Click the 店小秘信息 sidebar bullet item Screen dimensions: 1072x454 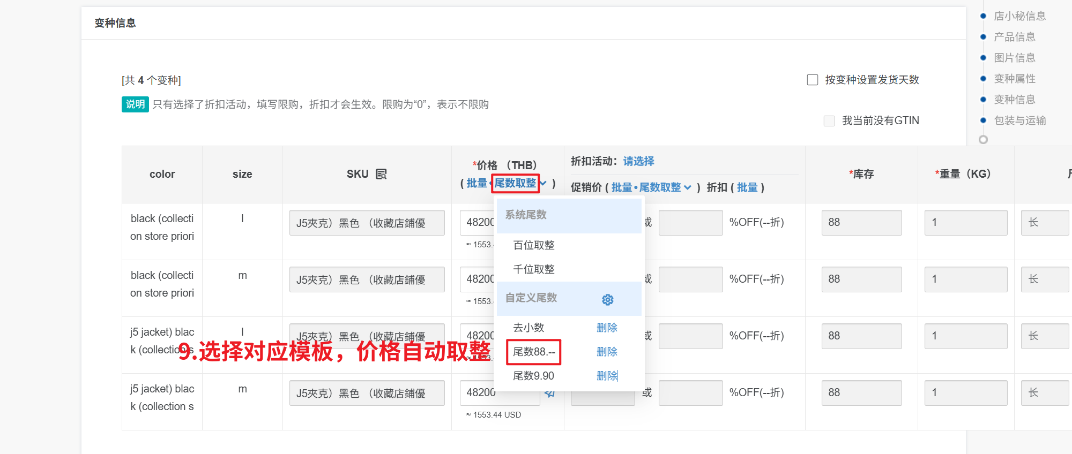1019,16
